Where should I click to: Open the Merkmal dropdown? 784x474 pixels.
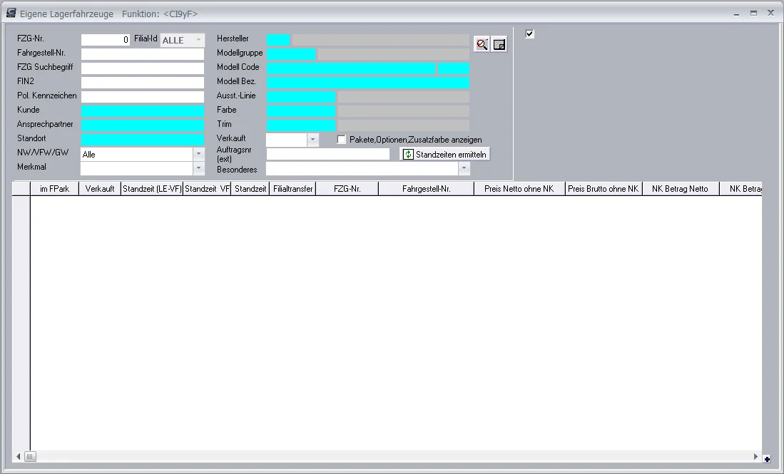pyautogui.click(x=198, y=168)
